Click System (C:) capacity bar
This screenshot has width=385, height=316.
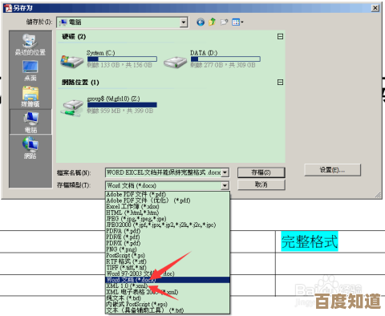(122, 59)
